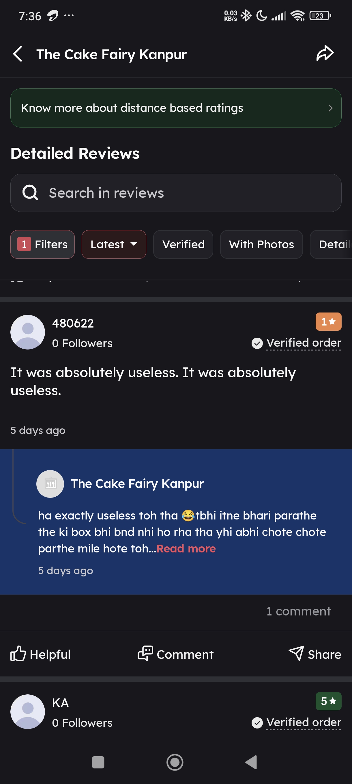Expand distance based ratings info banner

[x=176, y=108]
